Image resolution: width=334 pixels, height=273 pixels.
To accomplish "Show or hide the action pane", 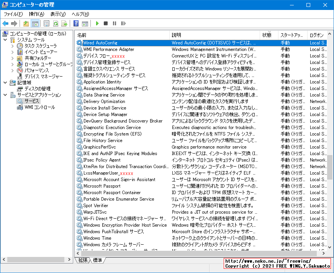I will [x=86, y=23].
